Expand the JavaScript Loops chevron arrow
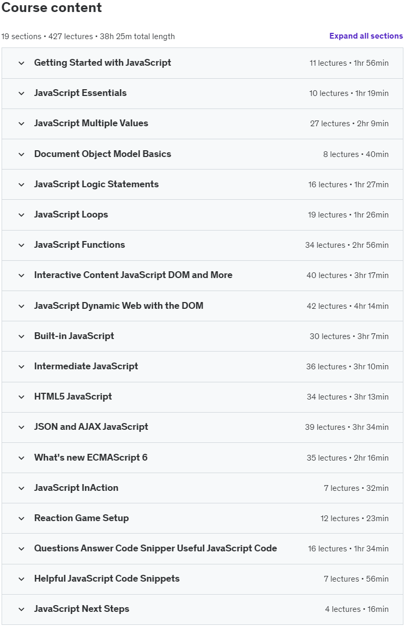Image resolution: width=405 pixels, height=627 pixels. (21, 215)
